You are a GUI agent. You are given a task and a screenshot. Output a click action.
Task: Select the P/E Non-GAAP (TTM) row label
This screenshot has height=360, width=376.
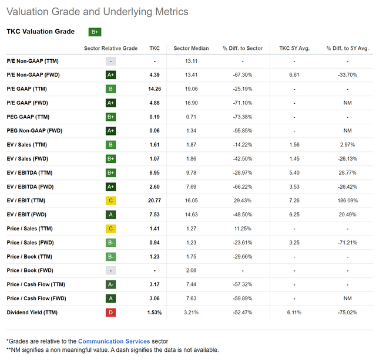(33, 61)
